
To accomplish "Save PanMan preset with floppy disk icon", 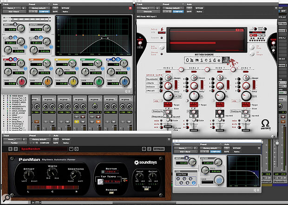I will 71,149.
